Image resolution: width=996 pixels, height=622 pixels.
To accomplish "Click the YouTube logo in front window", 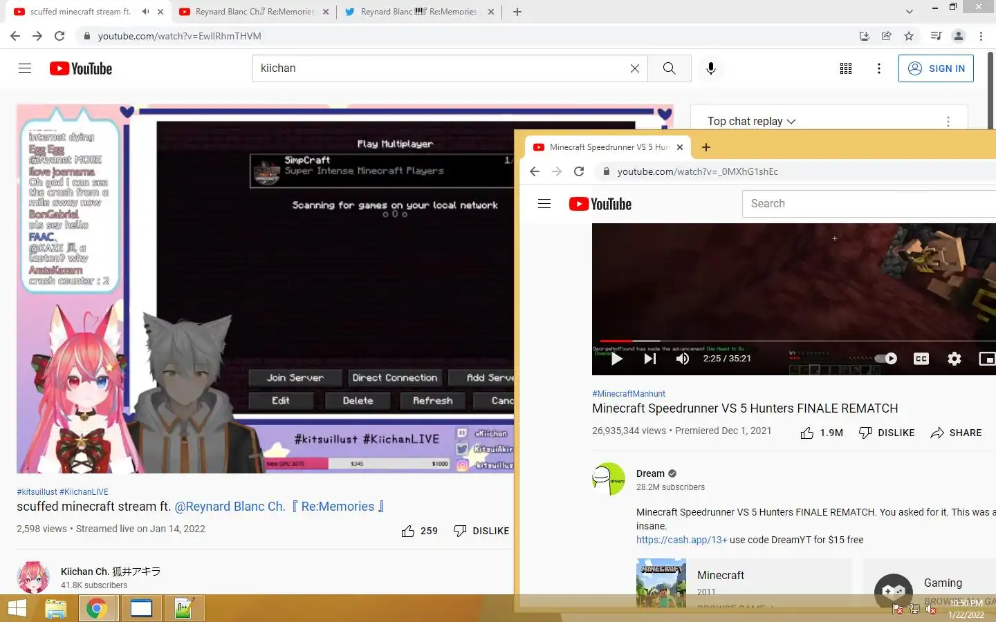I will point(600,204).
